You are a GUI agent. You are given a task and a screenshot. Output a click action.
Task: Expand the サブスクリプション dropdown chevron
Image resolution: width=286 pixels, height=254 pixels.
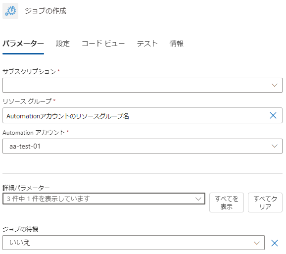(x=274, y=85)
